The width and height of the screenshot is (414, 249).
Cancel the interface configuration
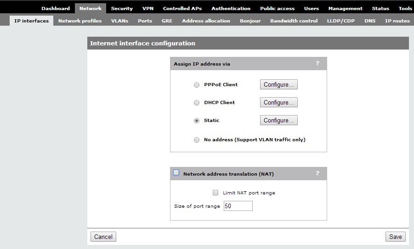click(103, 237)
